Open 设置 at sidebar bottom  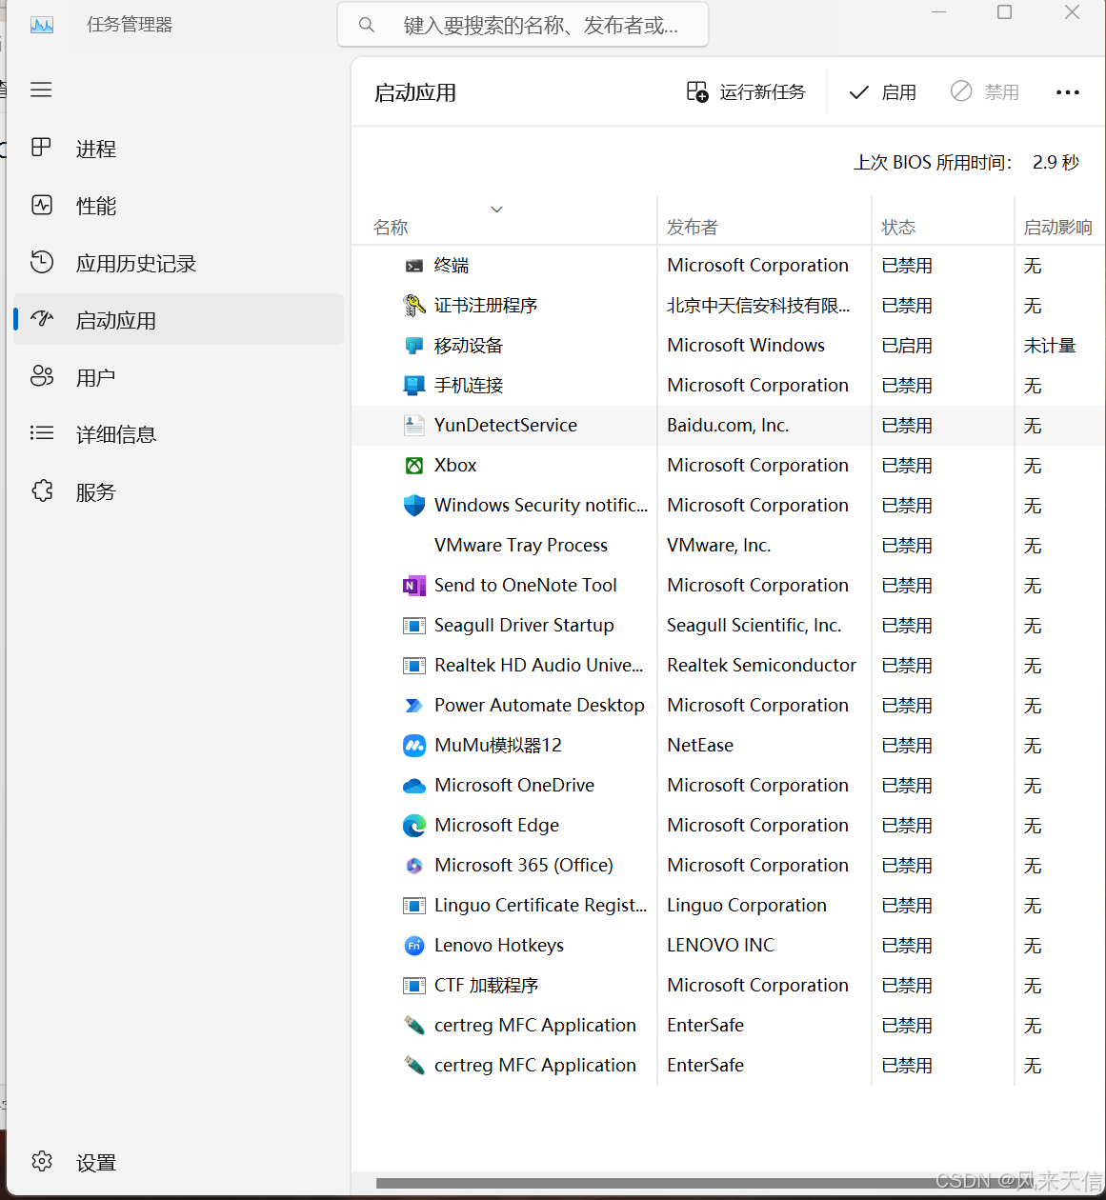[x=178, y=1162]
